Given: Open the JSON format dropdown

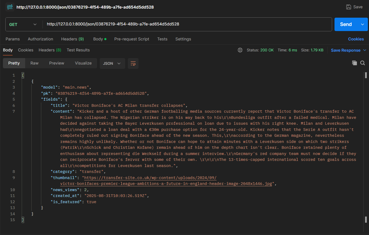Looking at the screenshot, I should tap(112, 63).
